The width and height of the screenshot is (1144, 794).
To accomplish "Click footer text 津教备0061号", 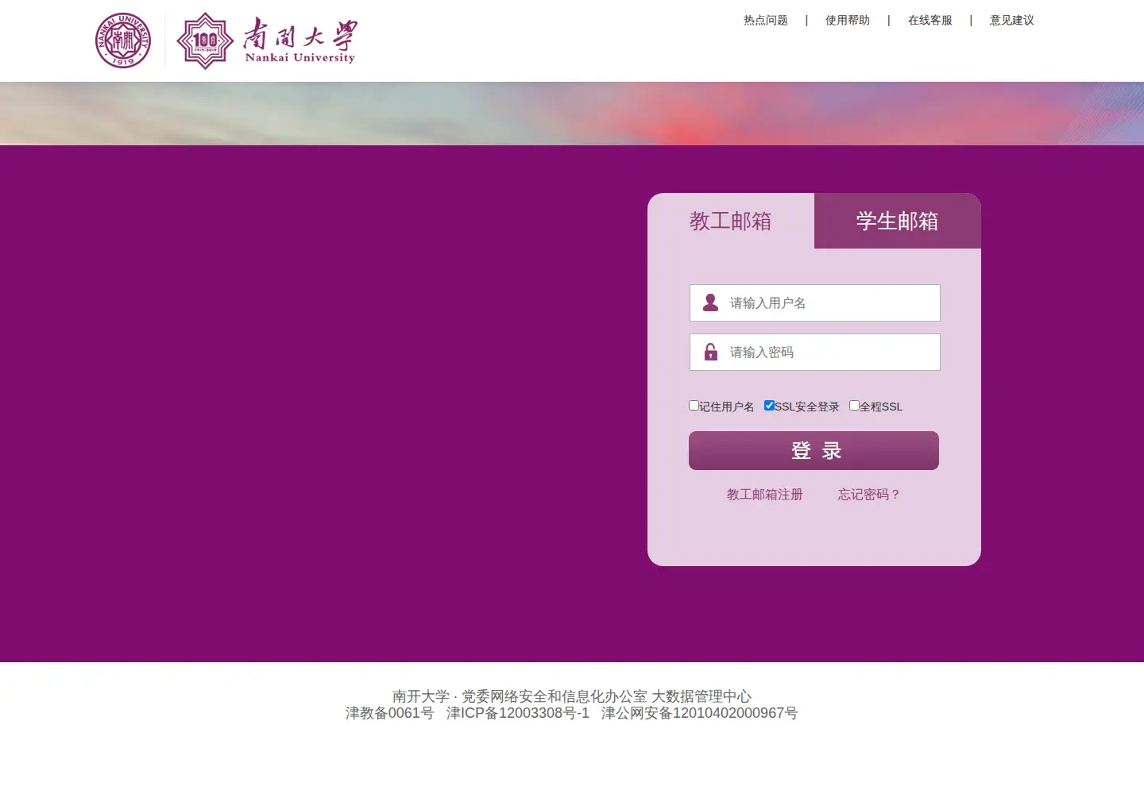I will pos(390,713).
